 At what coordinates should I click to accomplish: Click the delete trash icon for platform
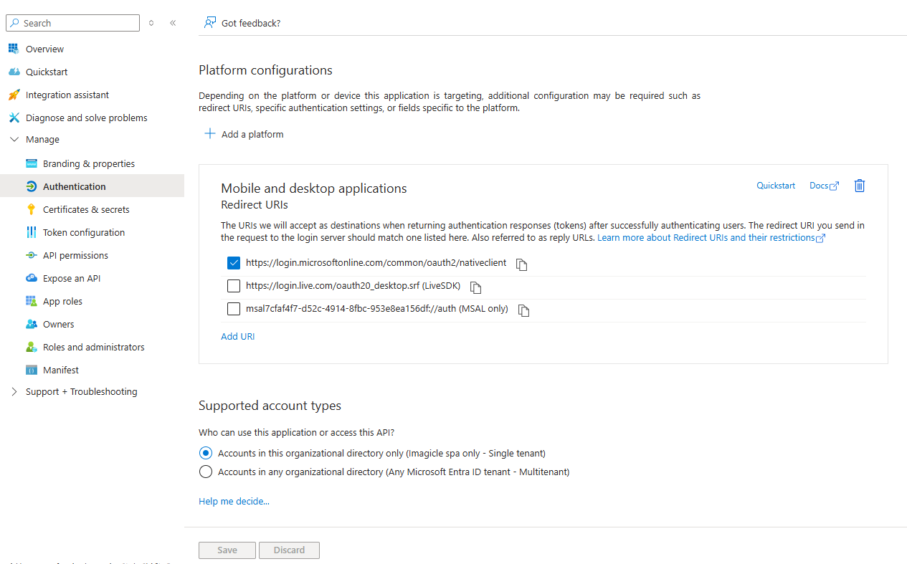860,186
